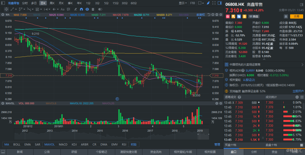305x155 pixels.
Task: Click the orange 交易 trade button
Action: click(296, 16)
